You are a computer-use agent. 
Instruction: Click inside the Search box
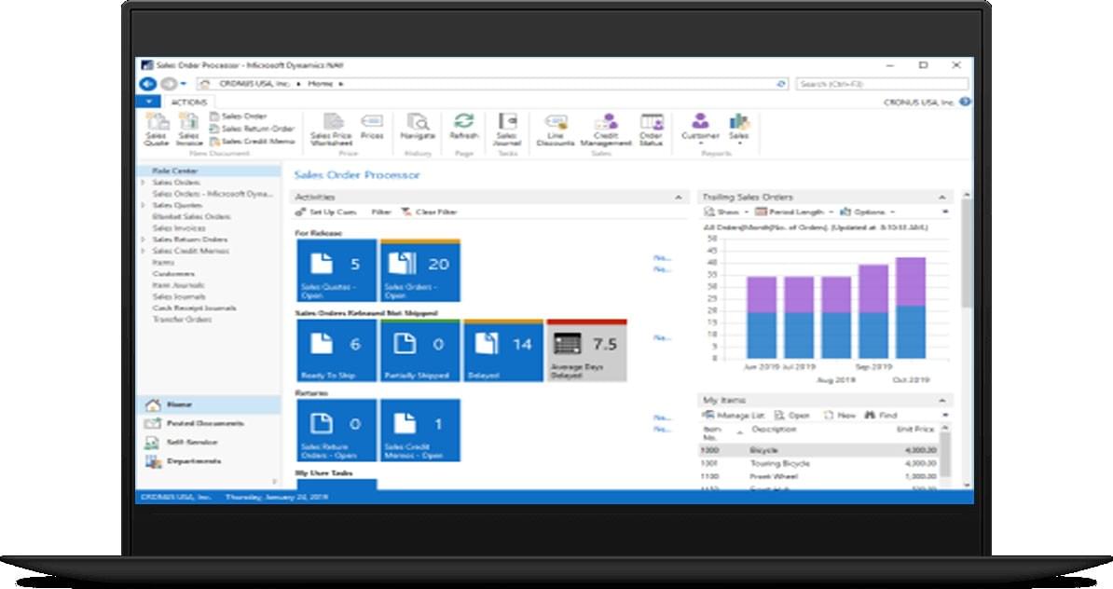882,84
